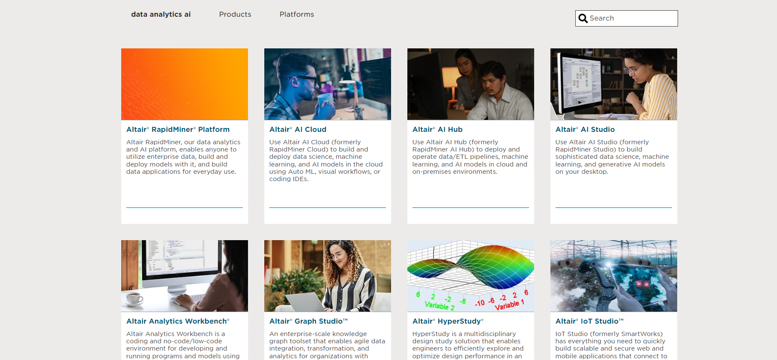Click the AI Hub two-colleagues image
The width and height of the screenshot is (777, 360).
point(471,84)
